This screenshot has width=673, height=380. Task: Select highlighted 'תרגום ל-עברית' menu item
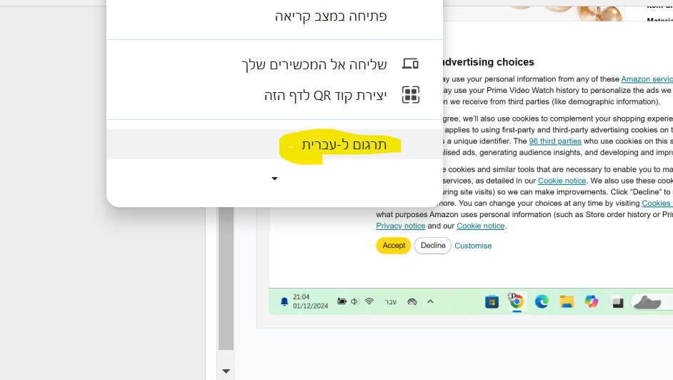274,144
